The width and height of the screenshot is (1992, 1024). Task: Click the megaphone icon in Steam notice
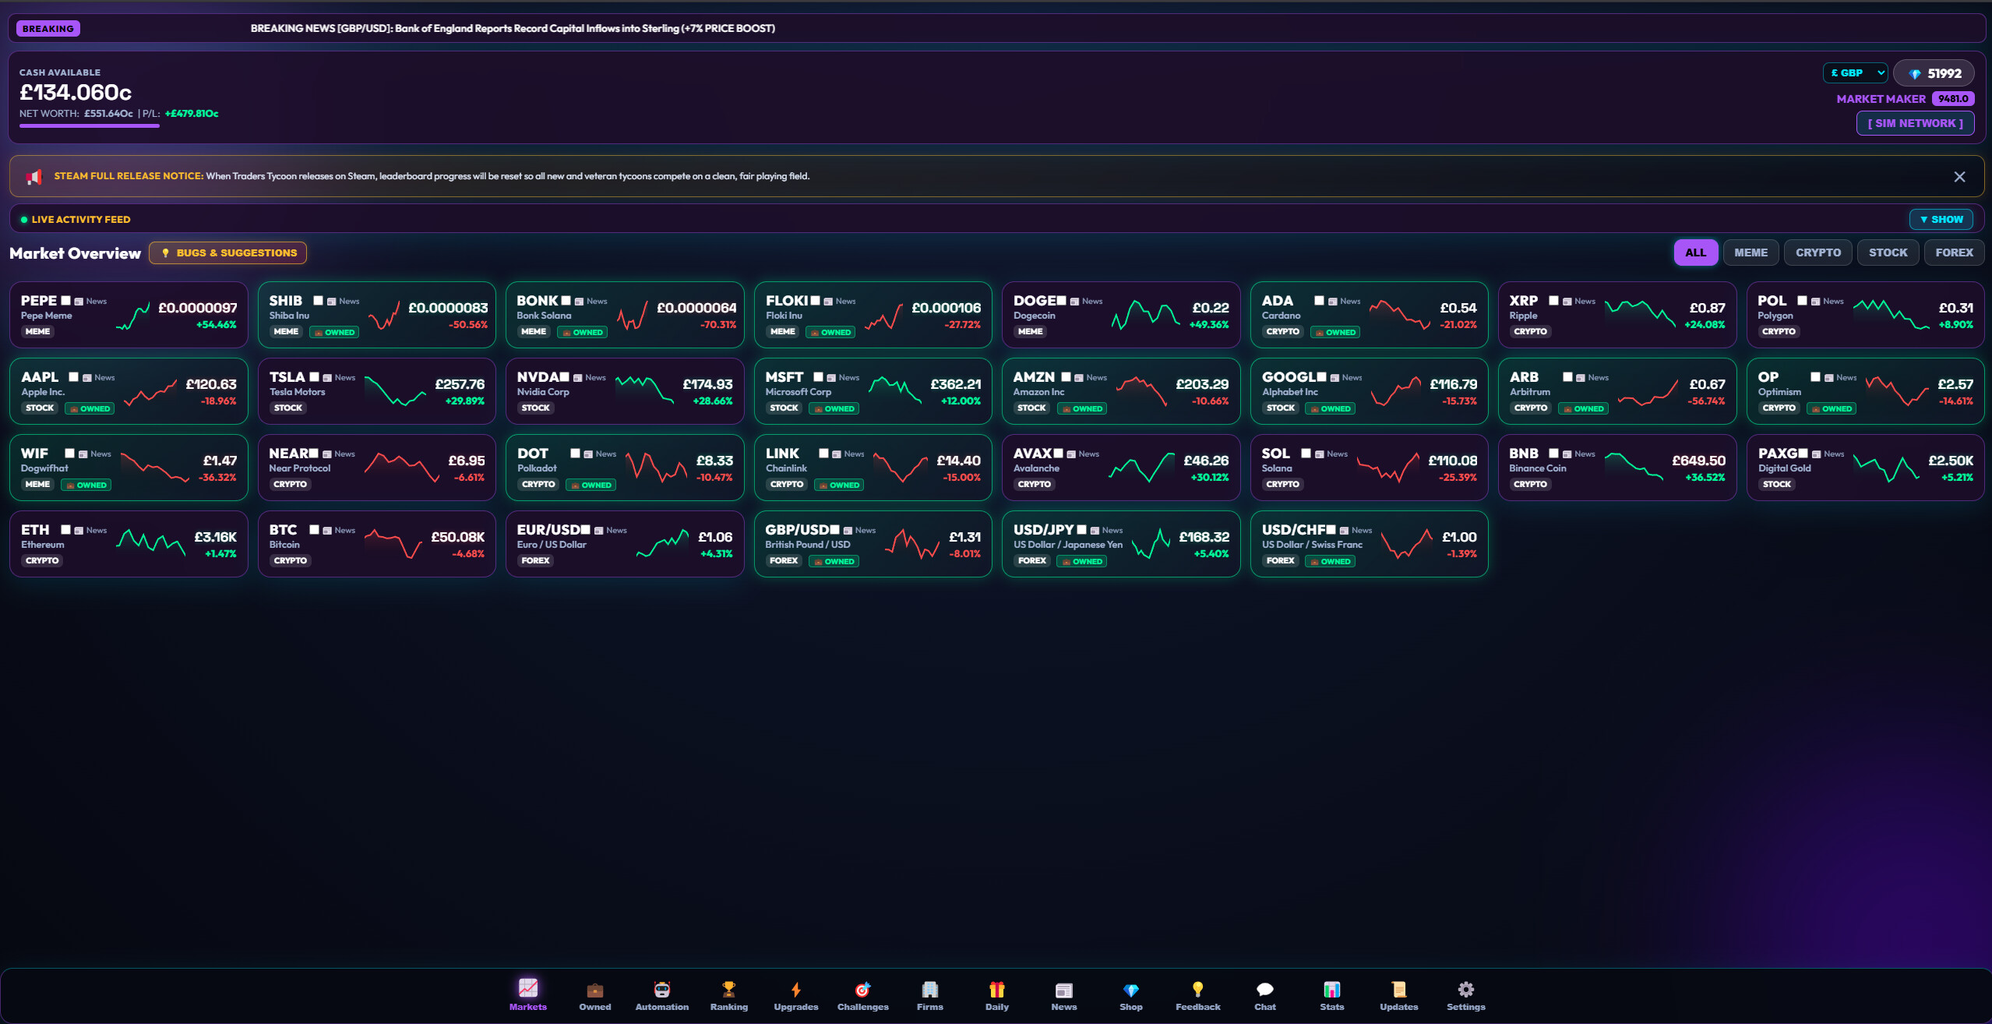point(33,177)
